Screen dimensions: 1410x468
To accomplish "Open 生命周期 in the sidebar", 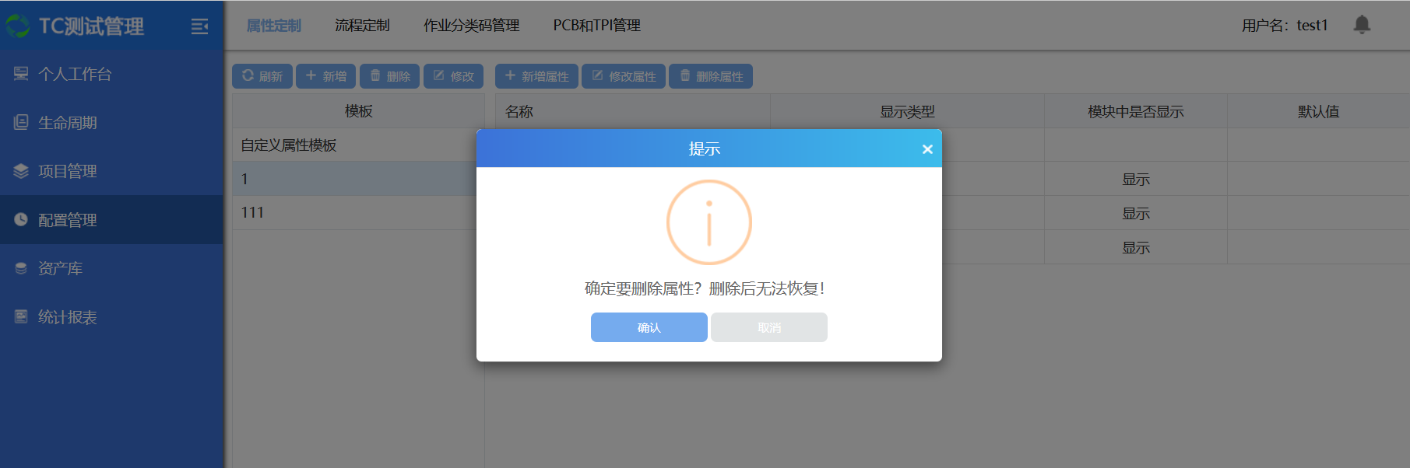I will point(68,123).
